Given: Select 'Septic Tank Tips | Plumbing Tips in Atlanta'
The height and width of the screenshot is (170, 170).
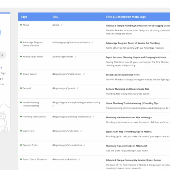Looking at the screenshot, I should [129, 132].
